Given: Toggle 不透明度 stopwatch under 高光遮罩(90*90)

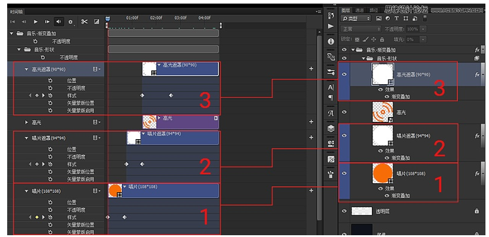Looking at the screenshot, I should [x=50, y=88].
